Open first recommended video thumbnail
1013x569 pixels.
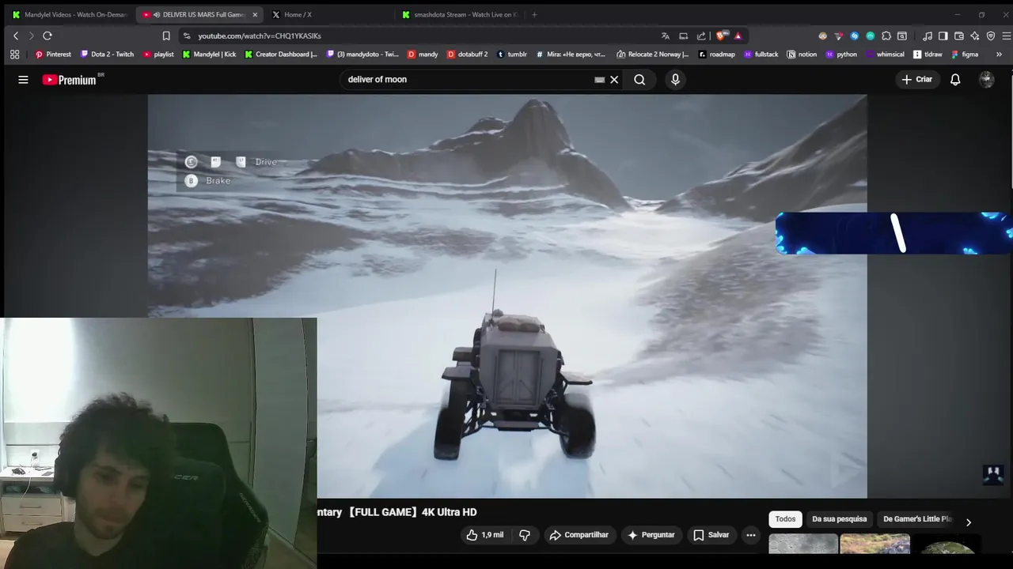pyautogui.click(x=802, y=544)
